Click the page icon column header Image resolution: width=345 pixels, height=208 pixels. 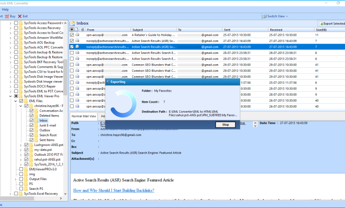pos(77,30)
